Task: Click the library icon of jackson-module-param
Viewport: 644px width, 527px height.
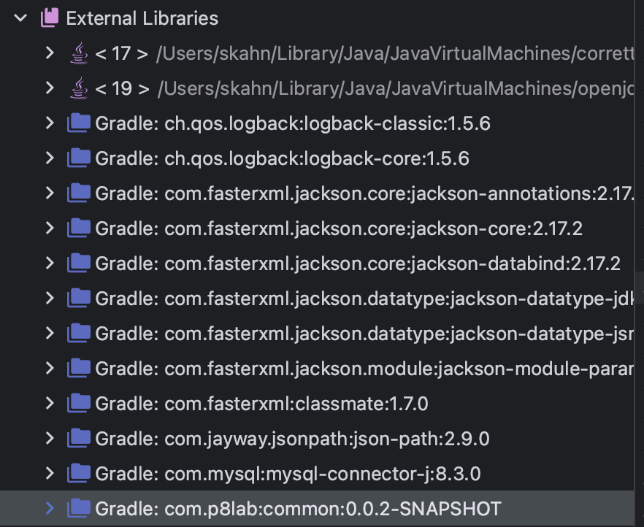Action: [x=79, y=368]
